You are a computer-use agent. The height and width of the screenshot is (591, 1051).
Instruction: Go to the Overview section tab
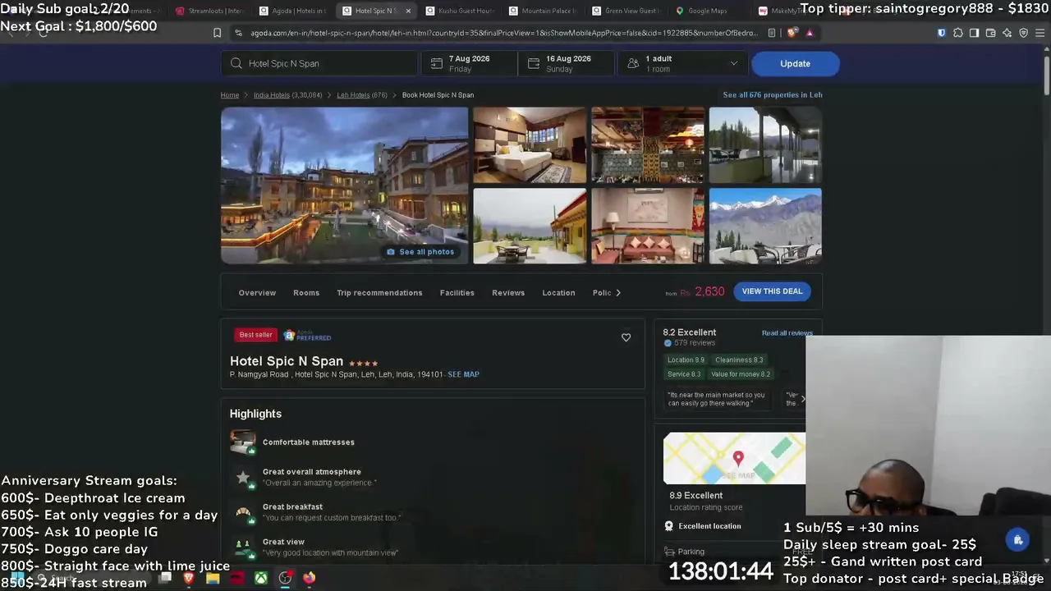pos(257,293)
